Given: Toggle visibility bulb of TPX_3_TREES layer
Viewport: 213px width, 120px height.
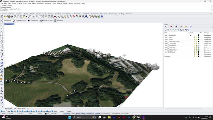Looking at the screenshot, I should coord(195,37).
